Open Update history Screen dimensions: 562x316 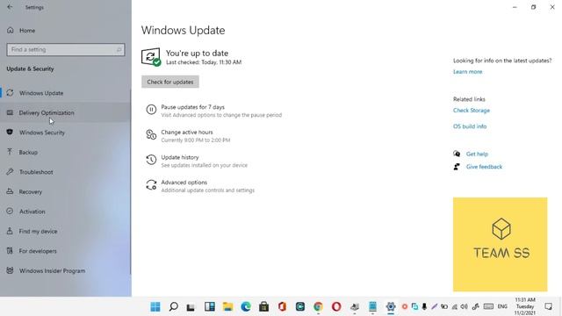[180, 157]
